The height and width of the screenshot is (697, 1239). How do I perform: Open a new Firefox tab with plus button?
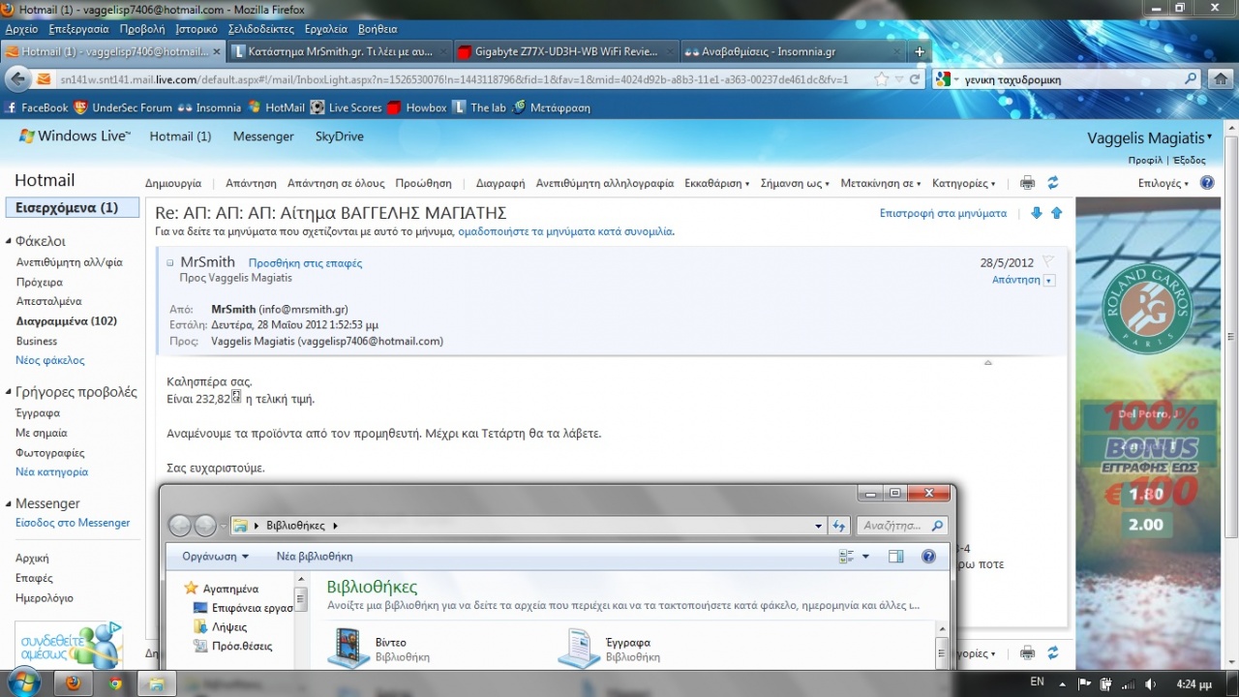[920, 51]
